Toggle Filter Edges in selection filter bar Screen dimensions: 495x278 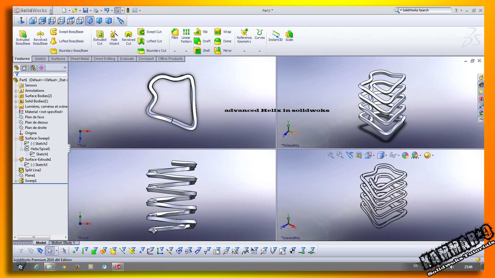pos(85,251)
